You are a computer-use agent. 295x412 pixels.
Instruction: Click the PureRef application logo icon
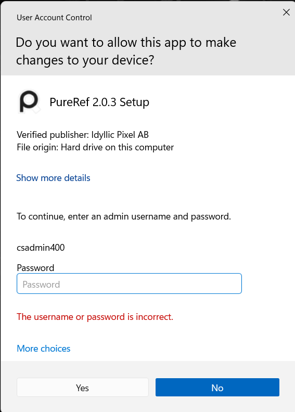[x=29, y=101]
